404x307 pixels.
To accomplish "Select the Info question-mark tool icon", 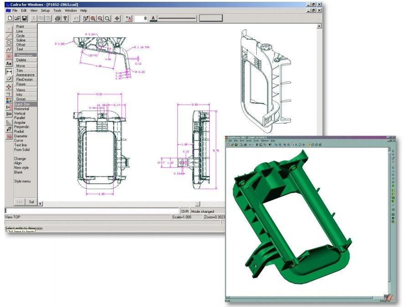I will point(9,129).
